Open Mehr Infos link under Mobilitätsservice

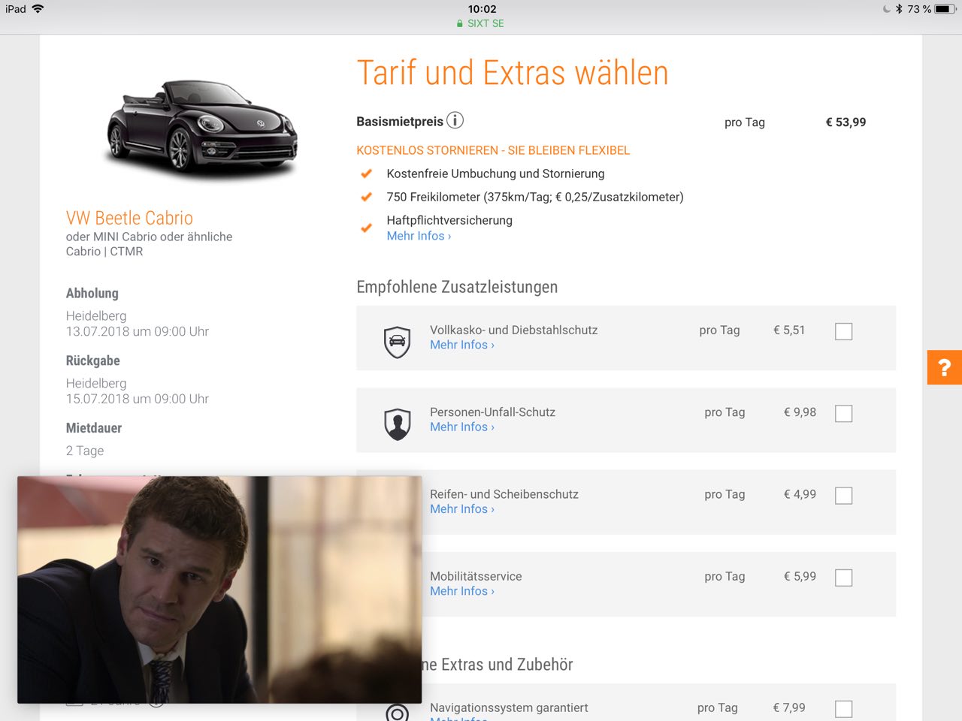pyautogui.click(x=461, y=591)
